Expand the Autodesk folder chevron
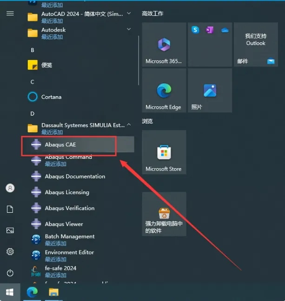285x301 pixels. click(129, 29)
